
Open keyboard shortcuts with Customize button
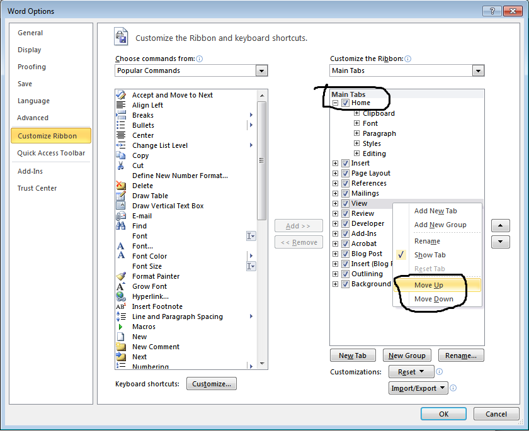tap(211, 383)
